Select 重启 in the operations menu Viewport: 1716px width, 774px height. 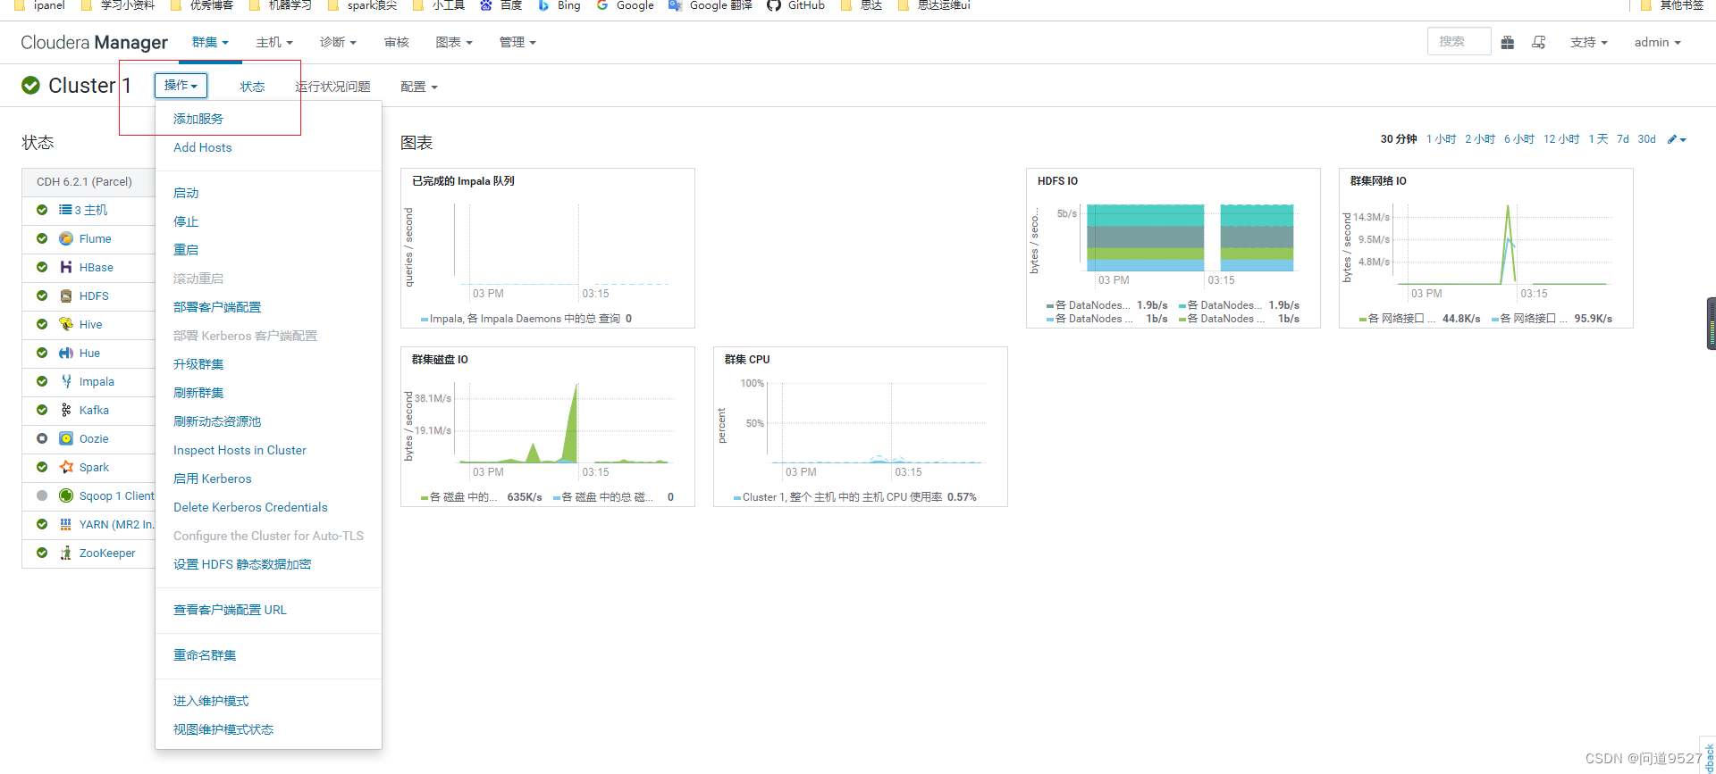click(x=186, y=250)
